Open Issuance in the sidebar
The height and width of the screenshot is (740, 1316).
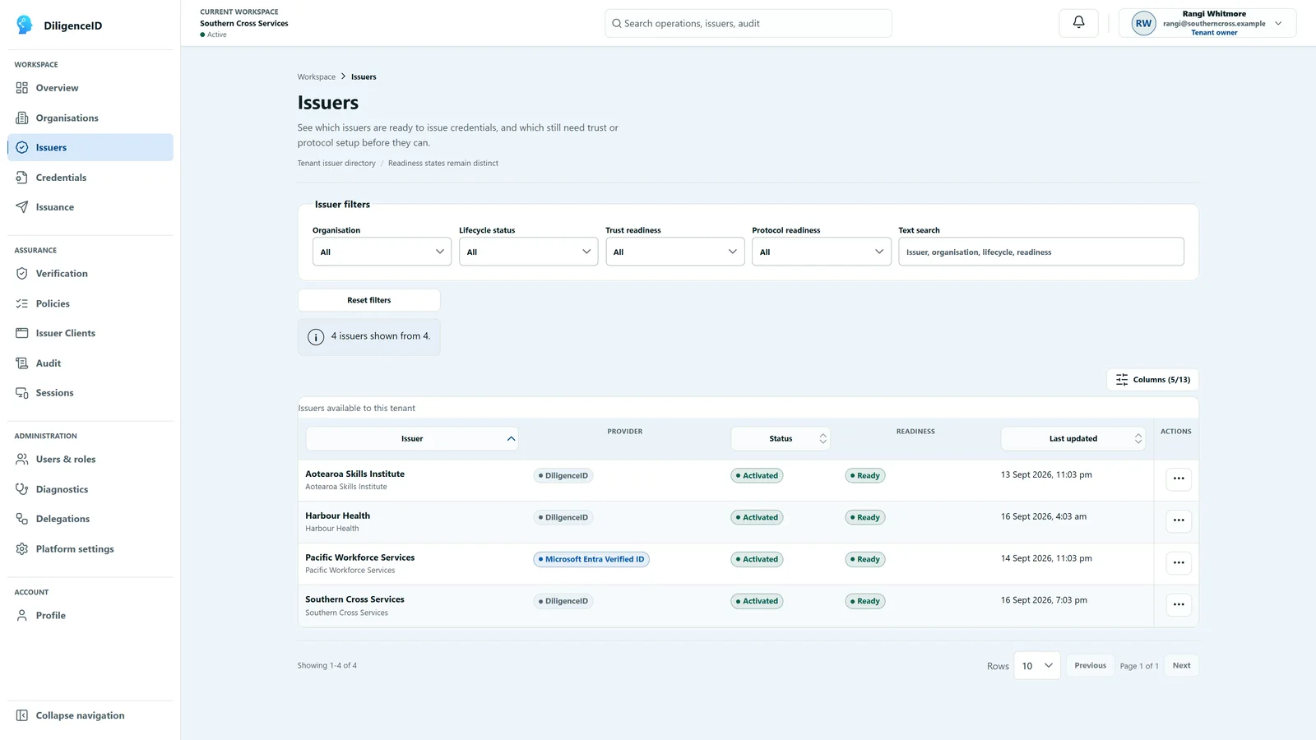(90, 207)
